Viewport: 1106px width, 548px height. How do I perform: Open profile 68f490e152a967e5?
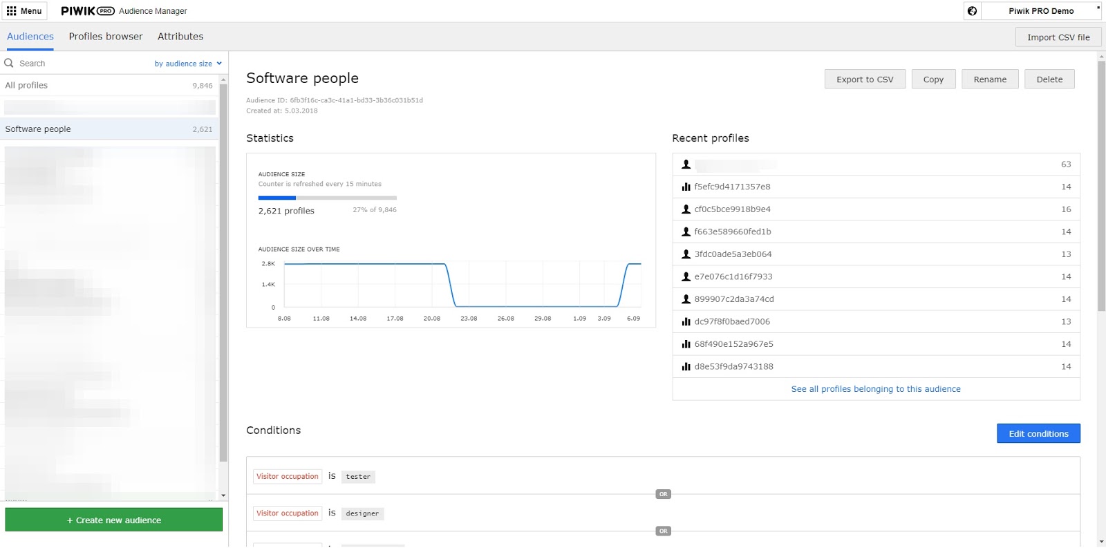[x=733, y=344]
